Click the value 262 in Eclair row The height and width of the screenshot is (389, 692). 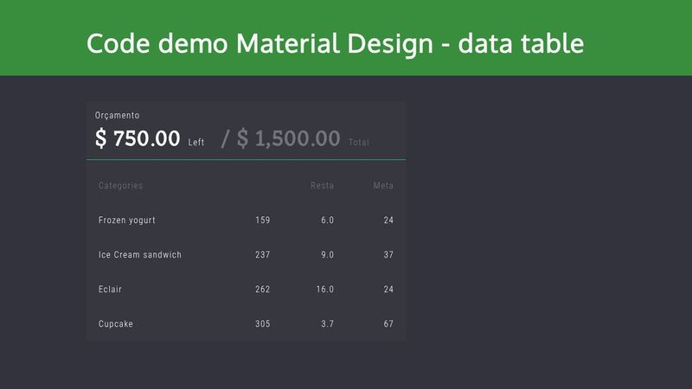point(263,290)
